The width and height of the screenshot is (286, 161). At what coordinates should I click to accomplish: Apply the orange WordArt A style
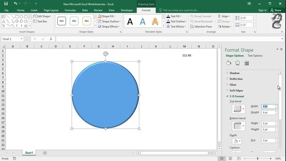click(x=155, y=21)
